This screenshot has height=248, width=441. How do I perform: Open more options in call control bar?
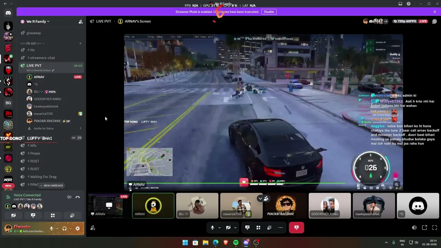tap(280, 227)
